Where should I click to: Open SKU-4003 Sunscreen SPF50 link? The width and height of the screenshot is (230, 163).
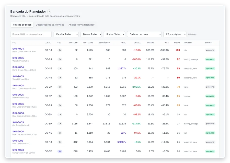click(x=18, y=150)
